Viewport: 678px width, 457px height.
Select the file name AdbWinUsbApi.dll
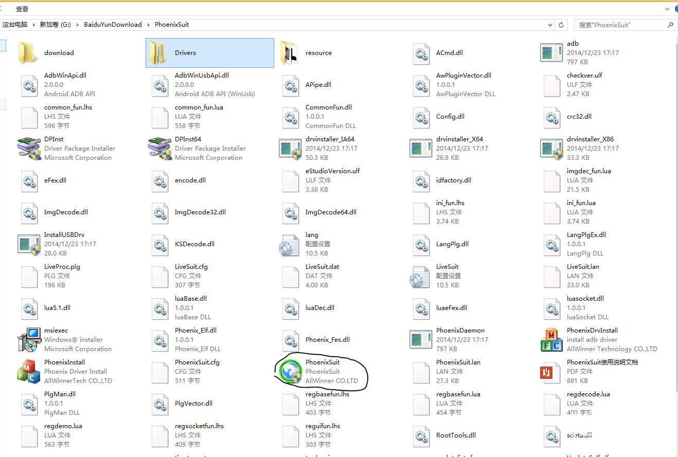[202, 76]
